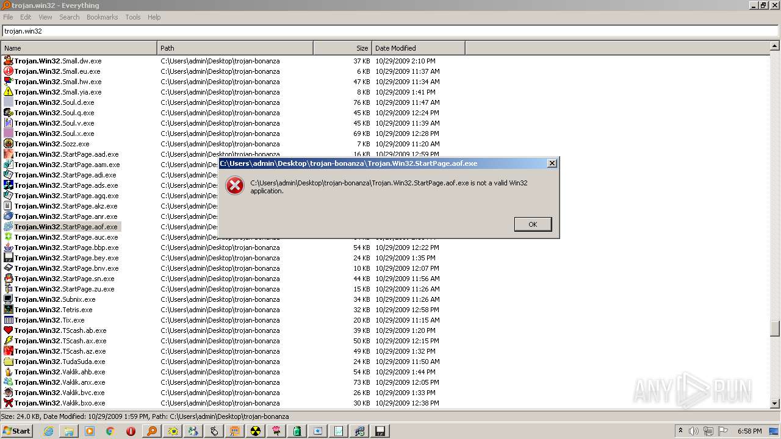Select the file Trojan.Win32.Tix.exe

49,320
